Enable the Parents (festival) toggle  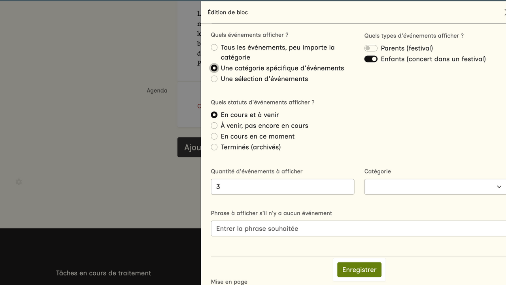tap(371, 48)
